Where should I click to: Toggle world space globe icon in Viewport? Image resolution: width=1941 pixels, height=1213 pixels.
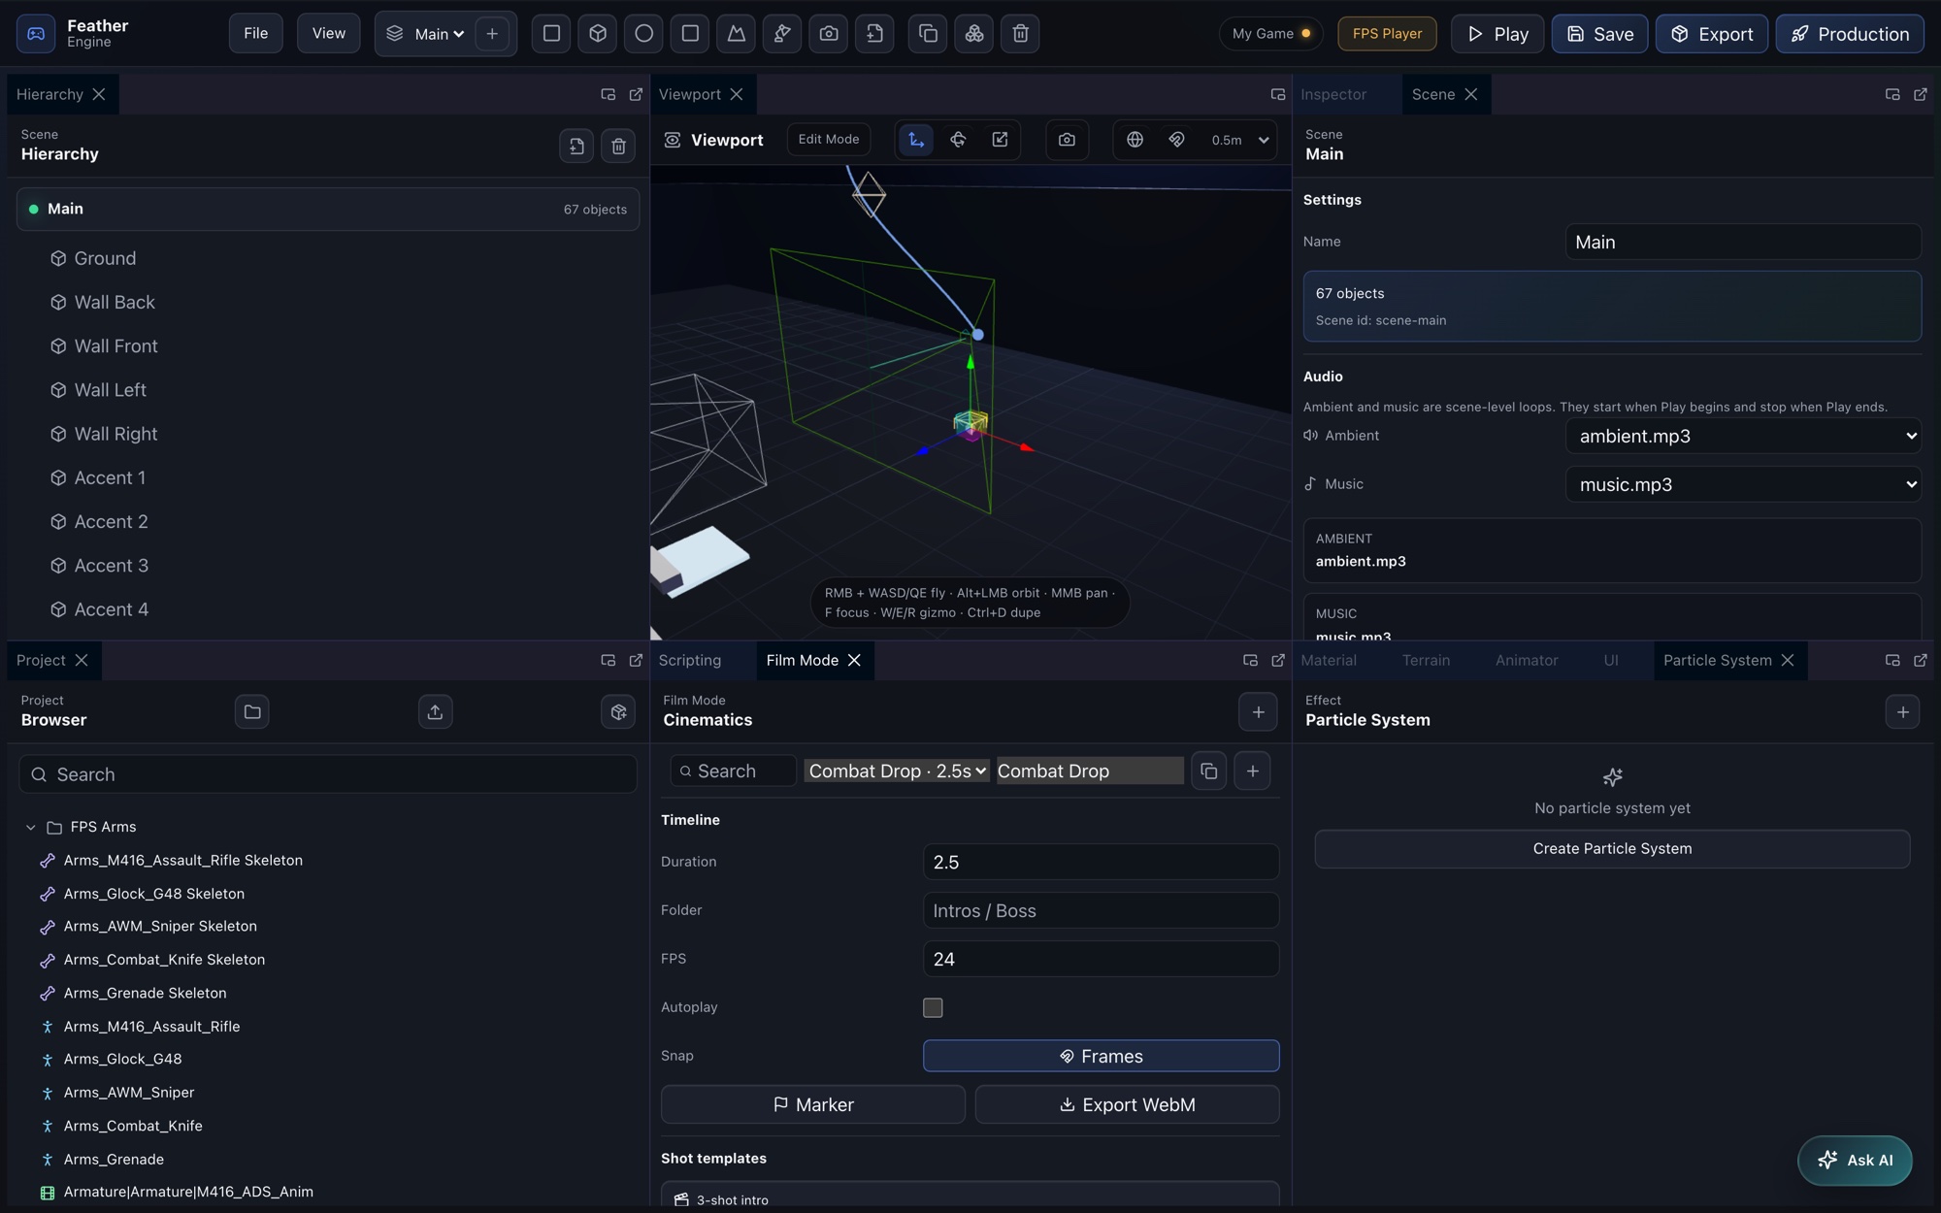tap(1135, 140)
